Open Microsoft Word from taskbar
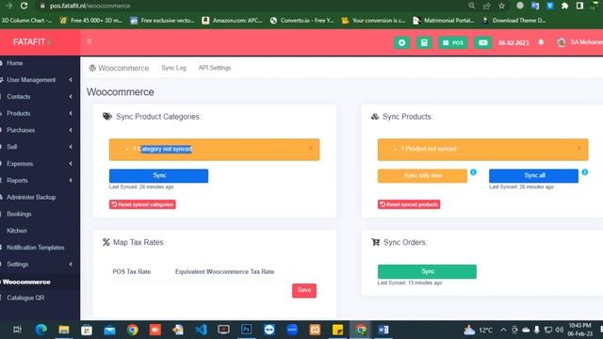The height and width of the screenshot is (339, 603). pyautogui.click(x=383, y=330)
